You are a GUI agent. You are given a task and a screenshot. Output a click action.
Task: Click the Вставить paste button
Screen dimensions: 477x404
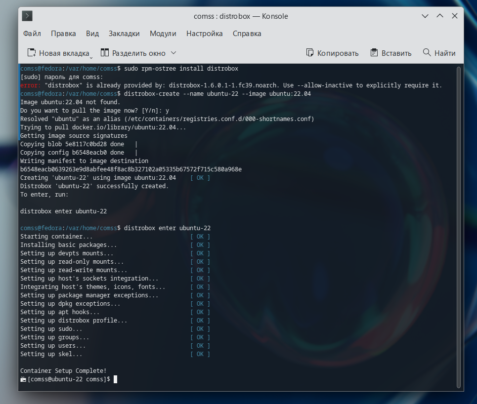coord(391,53)
